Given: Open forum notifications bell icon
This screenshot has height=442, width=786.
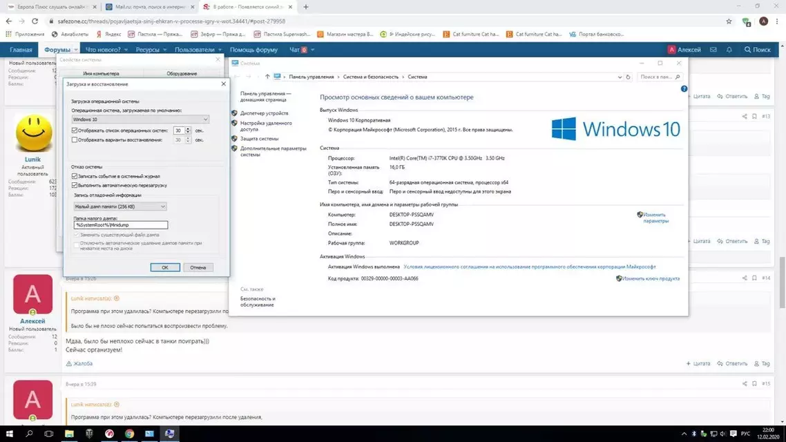Looking at the screenshot, I should [729, 50].
